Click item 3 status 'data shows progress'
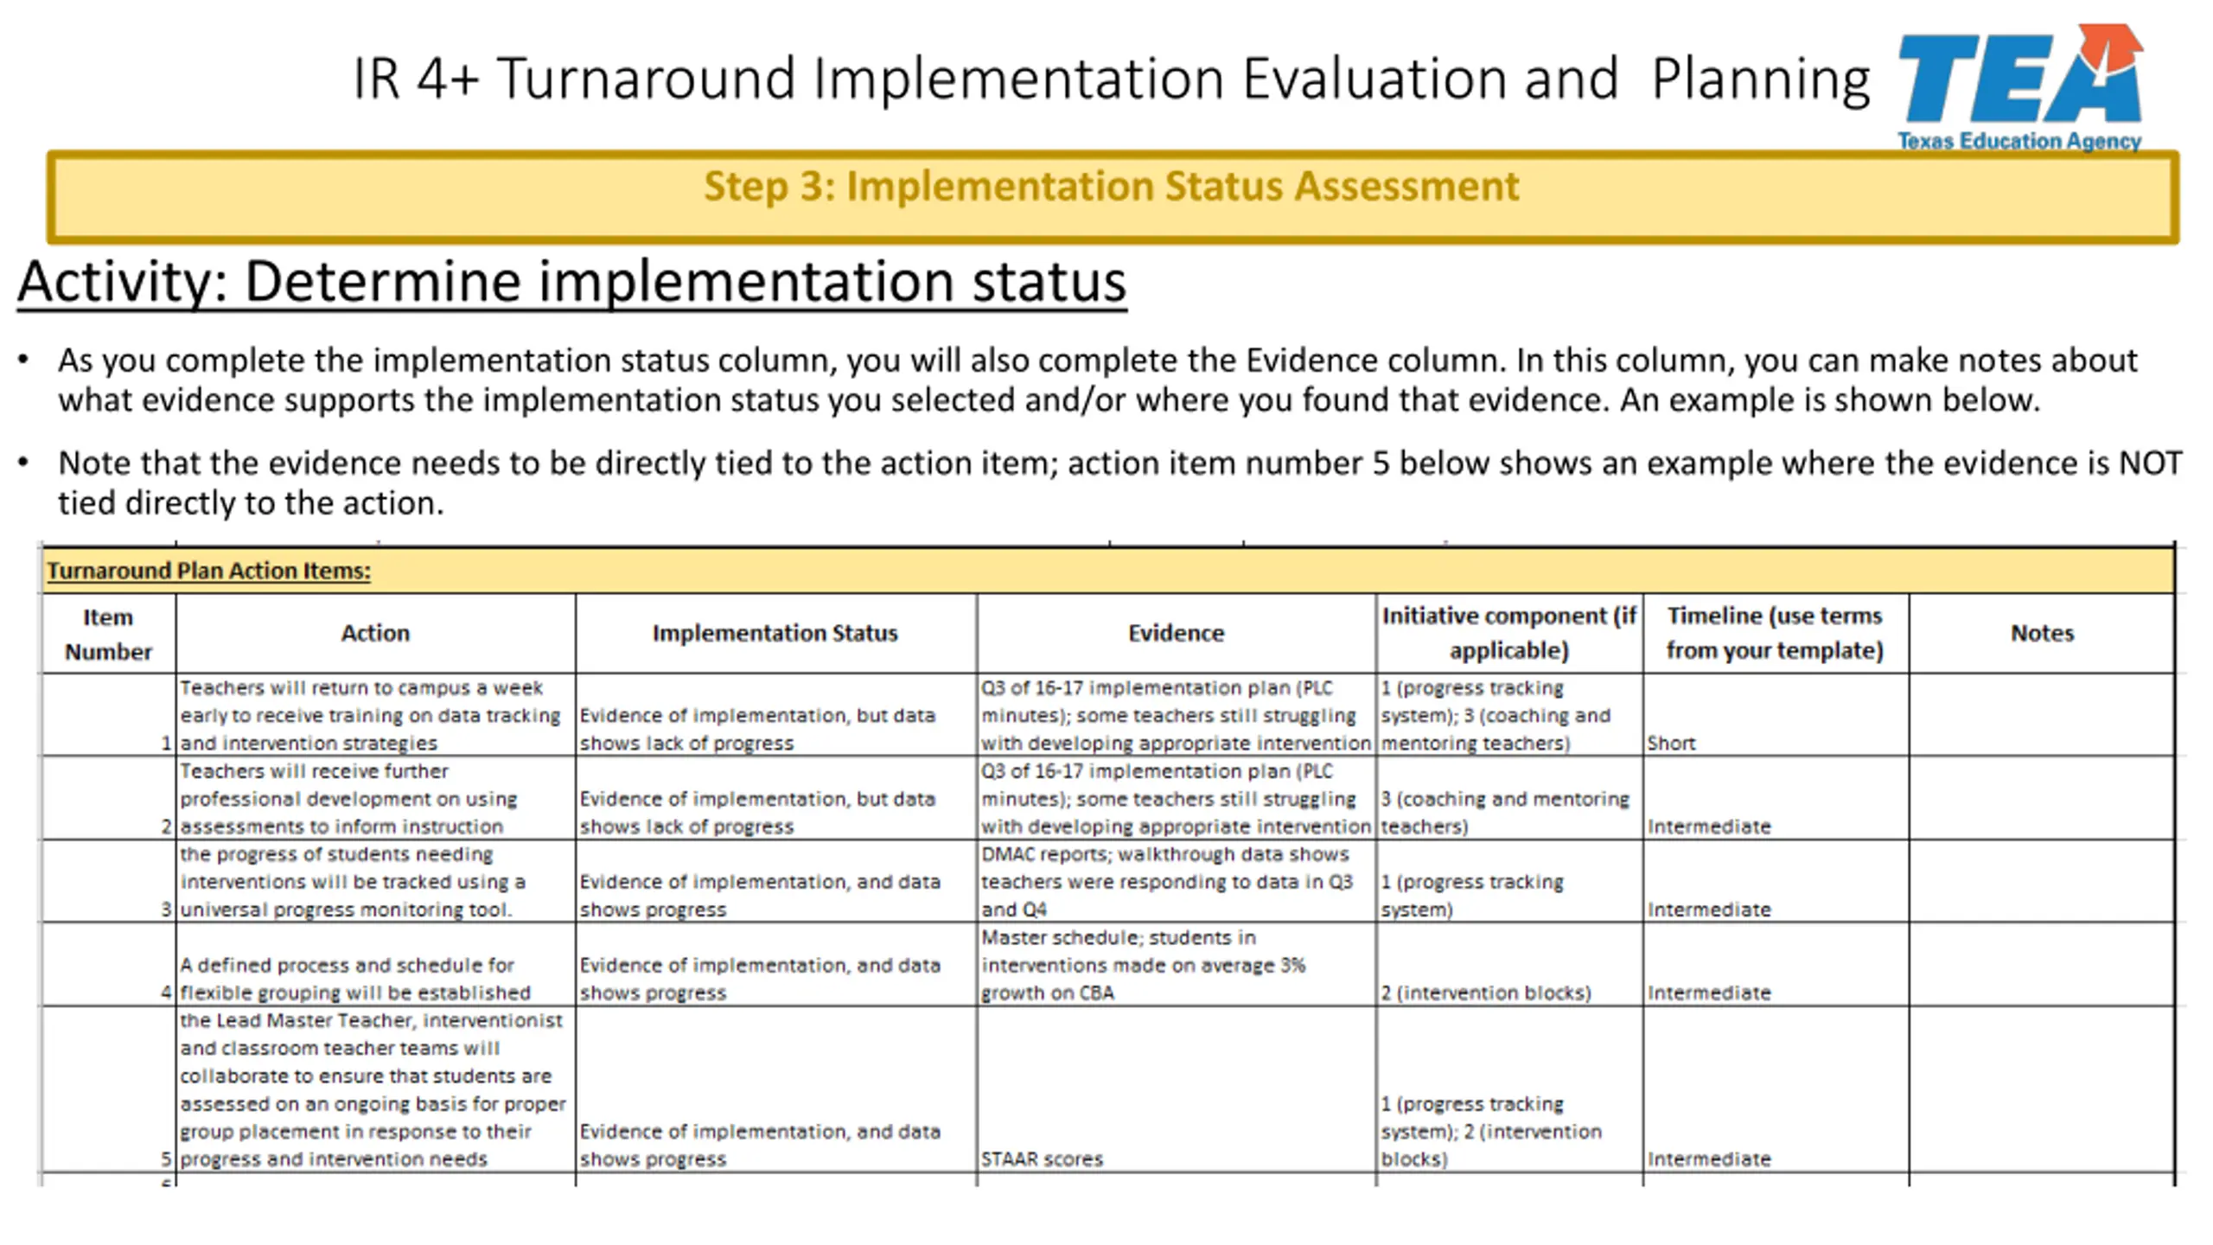2213x1245 pixels. 775,881
